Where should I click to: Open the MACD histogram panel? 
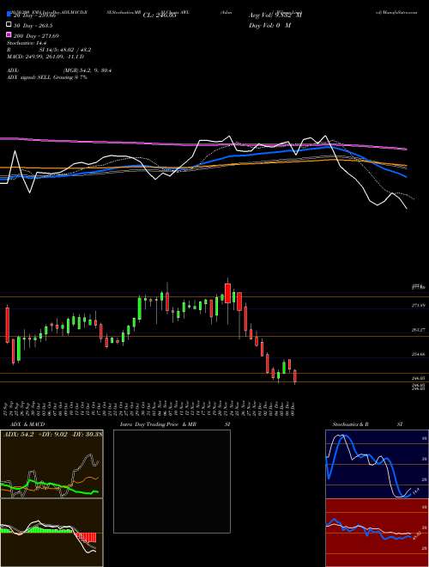[51, 533]
